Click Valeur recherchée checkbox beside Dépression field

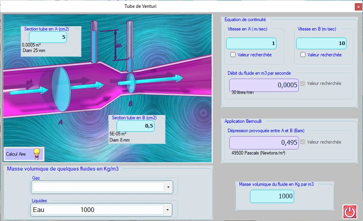coord(303,142)
